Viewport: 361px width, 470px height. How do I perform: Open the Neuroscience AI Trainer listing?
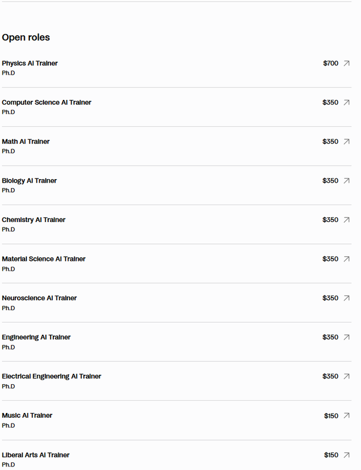coord(39,298)
